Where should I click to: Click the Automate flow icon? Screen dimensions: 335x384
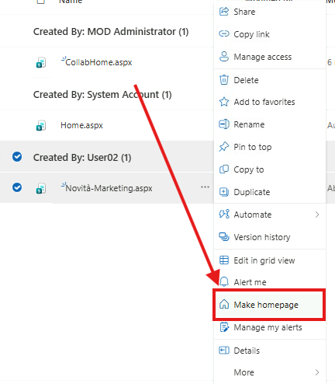coord(224,215)
